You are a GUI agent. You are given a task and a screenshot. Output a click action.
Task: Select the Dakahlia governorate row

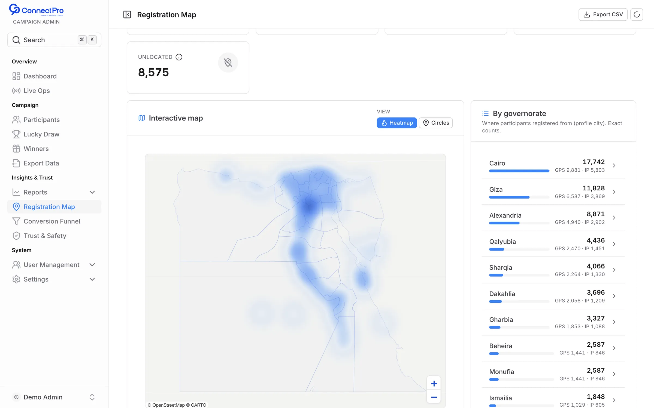[x=553, y=296]
